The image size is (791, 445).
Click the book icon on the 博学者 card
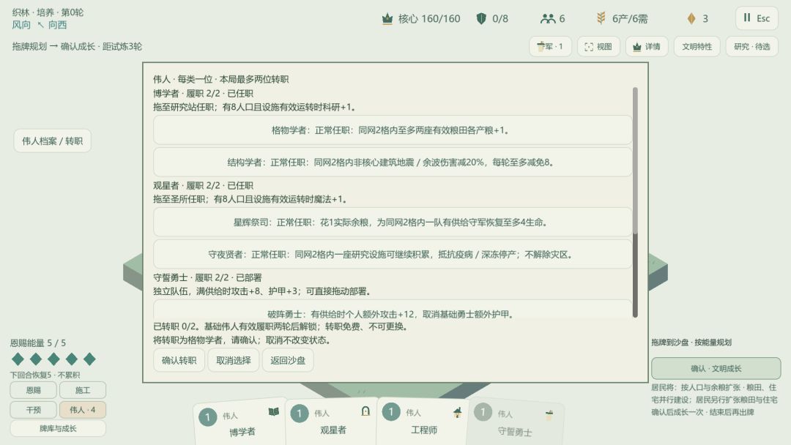(273, 412)
